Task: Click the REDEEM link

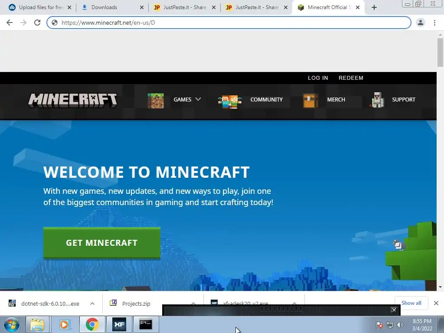Action: tap(351, 78)
